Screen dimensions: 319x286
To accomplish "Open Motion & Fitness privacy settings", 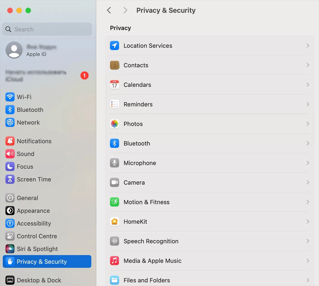I will pyautogui.click(x=210, y=202).
